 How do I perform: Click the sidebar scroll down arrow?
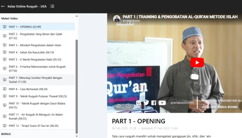pos(76,136)
